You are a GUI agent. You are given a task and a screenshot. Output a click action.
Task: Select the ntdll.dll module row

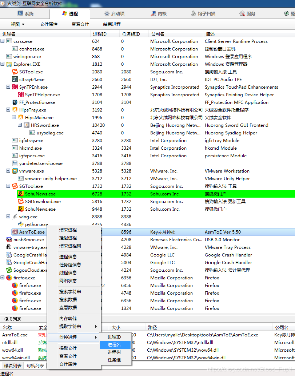pos(147,343)
